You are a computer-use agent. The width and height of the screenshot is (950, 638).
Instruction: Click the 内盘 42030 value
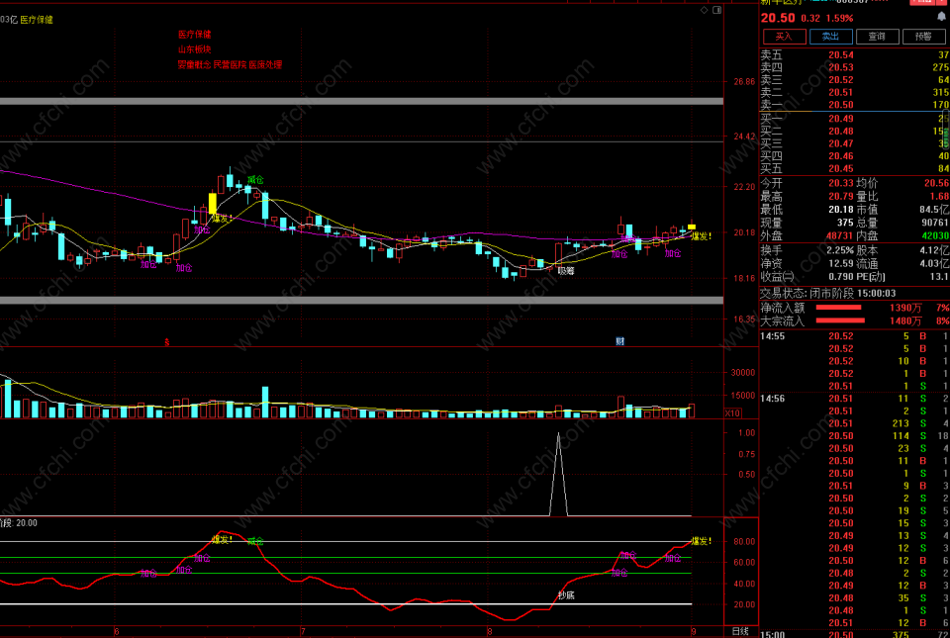point(935,235)
